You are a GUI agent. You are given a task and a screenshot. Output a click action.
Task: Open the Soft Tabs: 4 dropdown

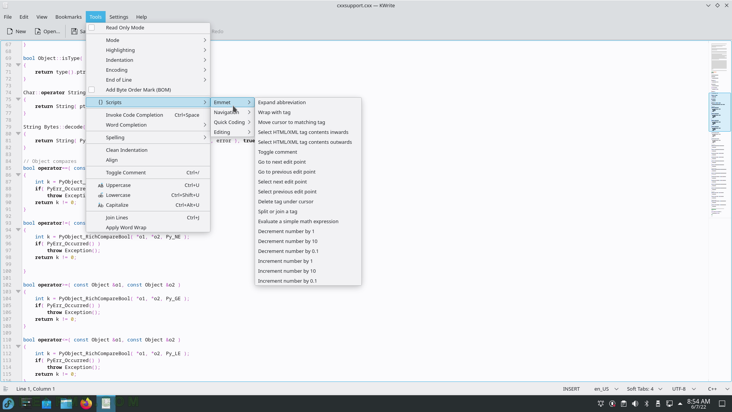tap(644, 389)
